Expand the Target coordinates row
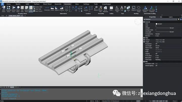Image resolution: width=182 pixels, height=102 pixels. click(x=144, y=42)
